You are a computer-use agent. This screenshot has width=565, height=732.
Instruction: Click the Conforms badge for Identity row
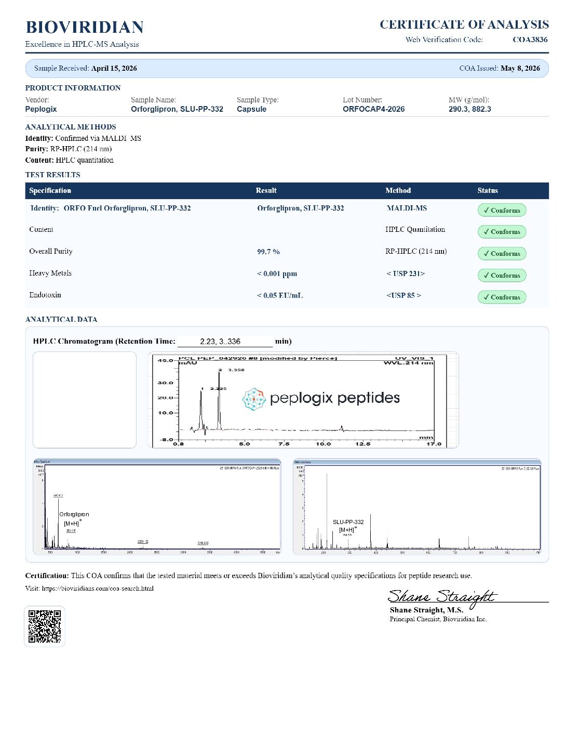[502, 210]
